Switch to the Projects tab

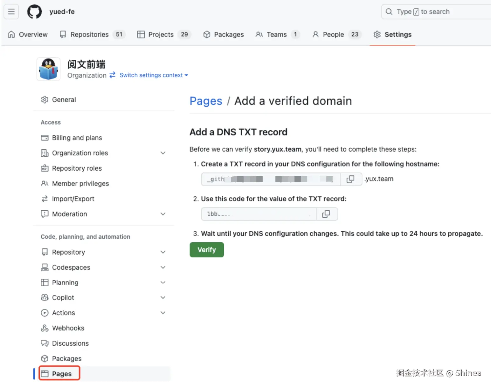(164, 34)
